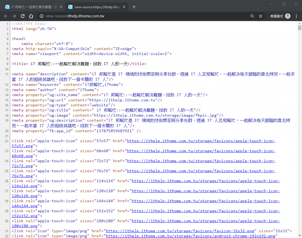The height and width of the screenshot is (238, 302).
Task: Click the vertical scrollbar thumb
Action: [300, 28]
